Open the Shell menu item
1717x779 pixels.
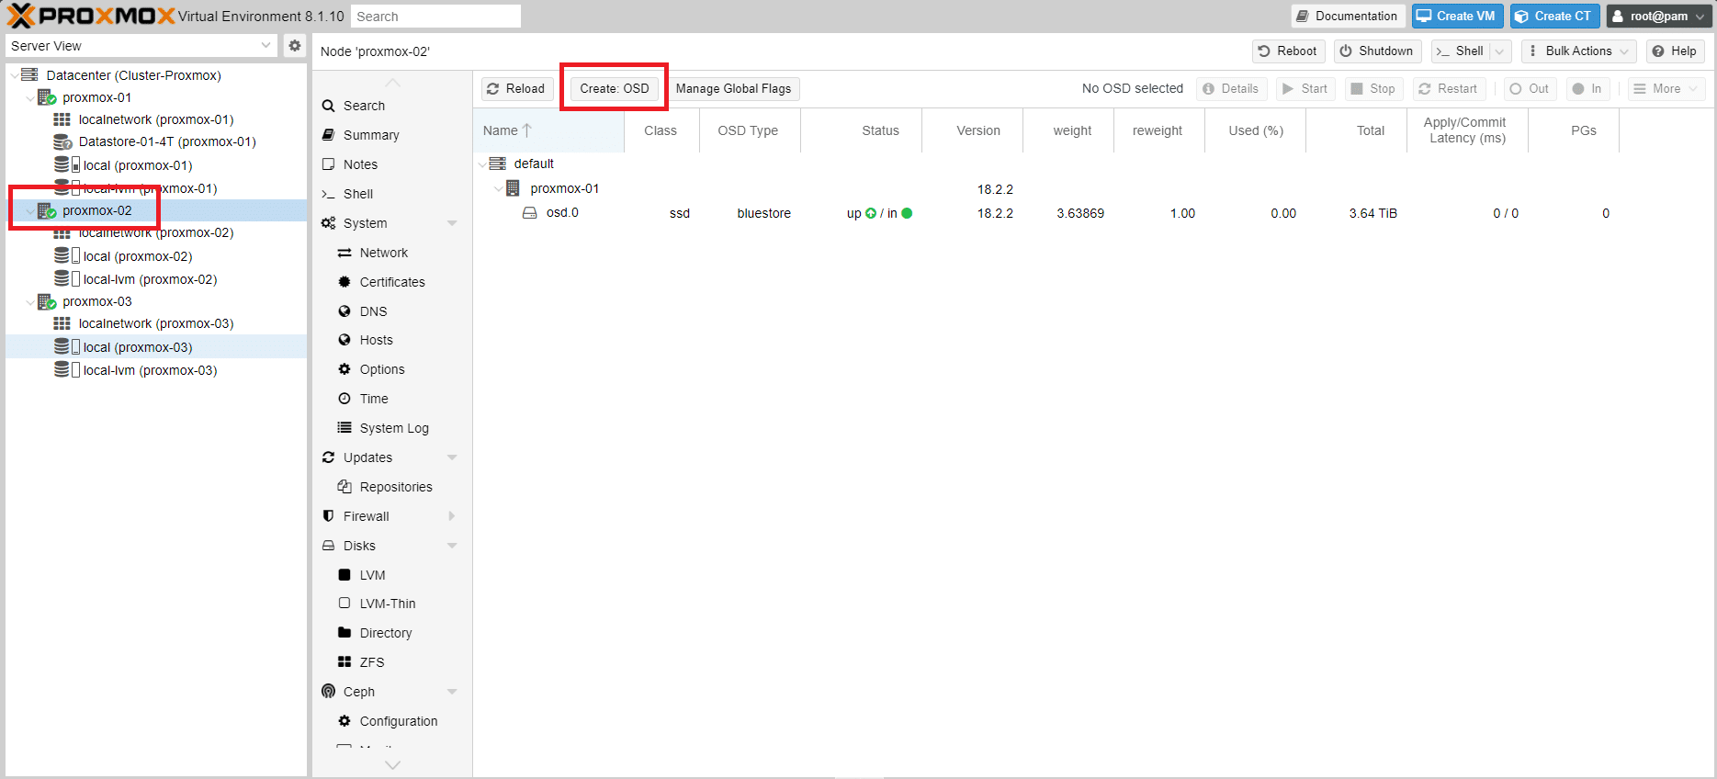(x=392, y=194)
